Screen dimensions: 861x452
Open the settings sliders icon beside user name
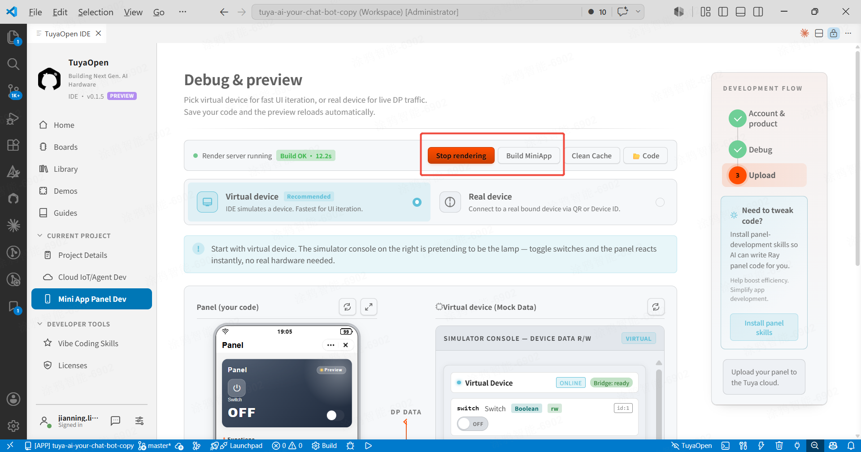click(x=139, y=421)
